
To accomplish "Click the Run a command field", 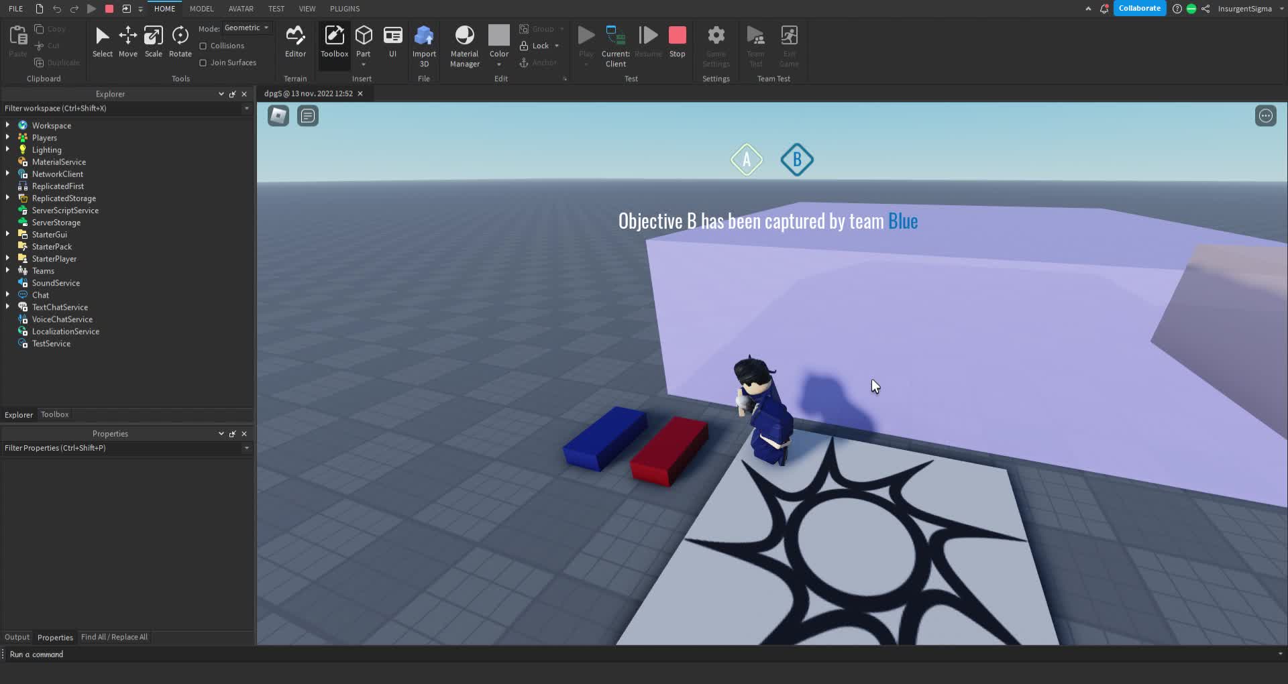I will click(x=134, y=654).
